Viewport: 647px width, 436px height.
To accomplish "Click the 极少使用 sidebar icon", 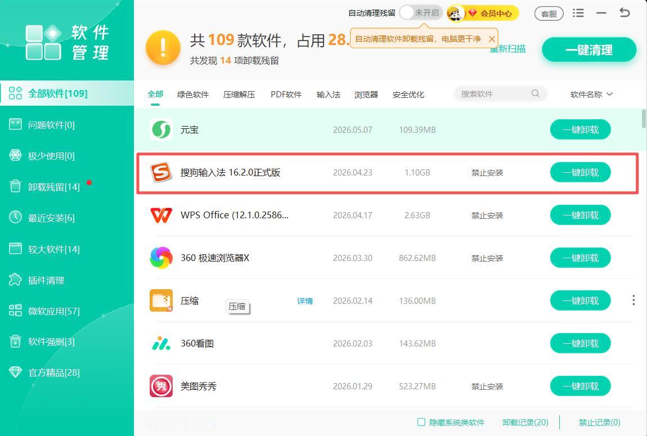I will pos(15,155).
